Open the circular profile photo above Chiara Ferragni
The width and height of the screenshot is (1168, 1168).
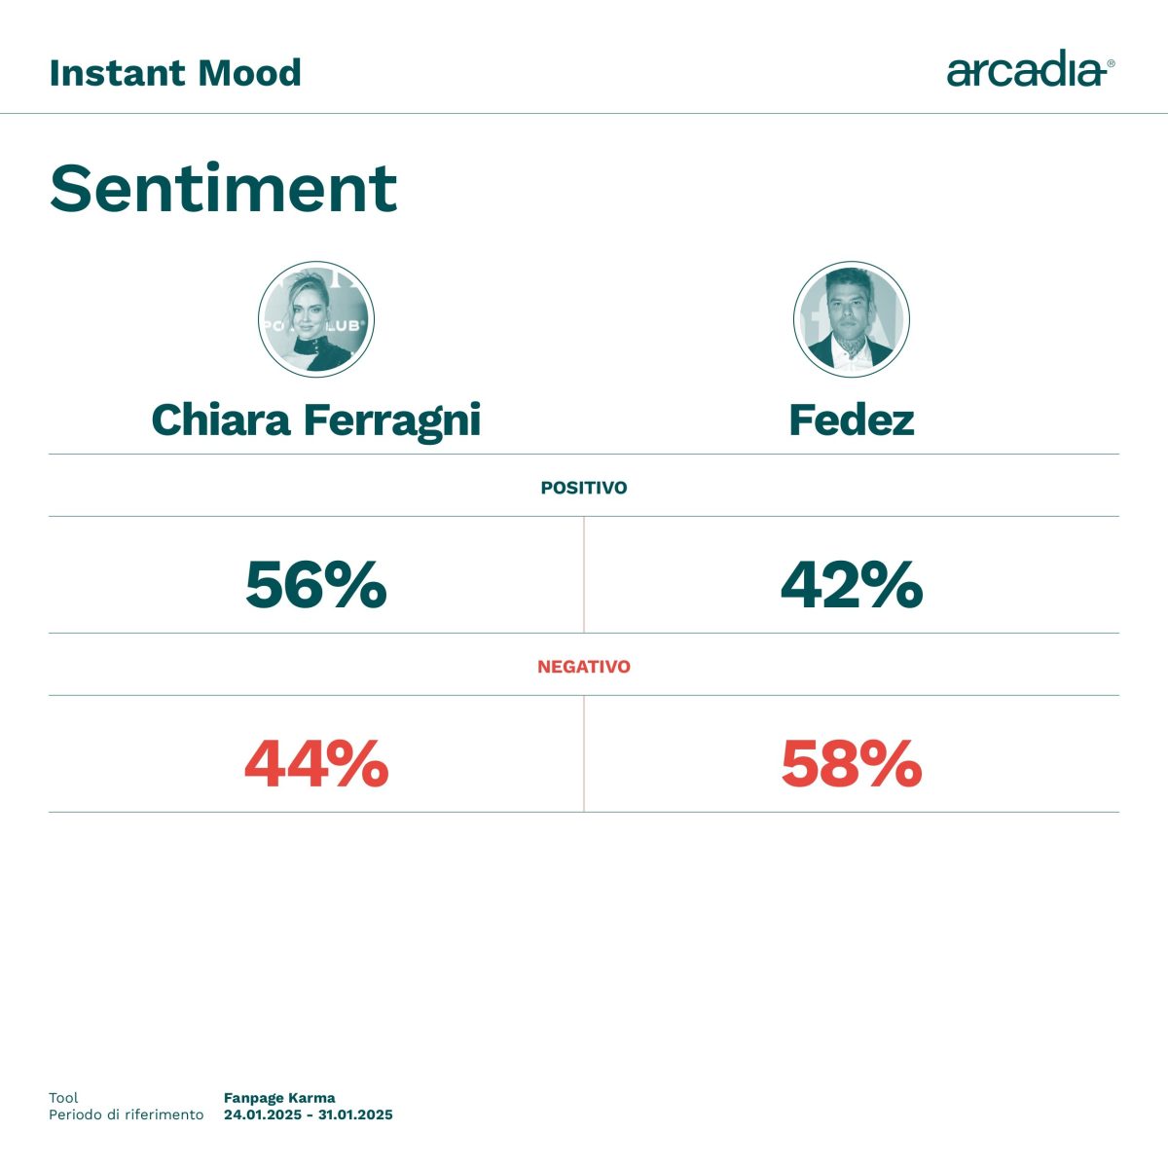tap(316, 319)
